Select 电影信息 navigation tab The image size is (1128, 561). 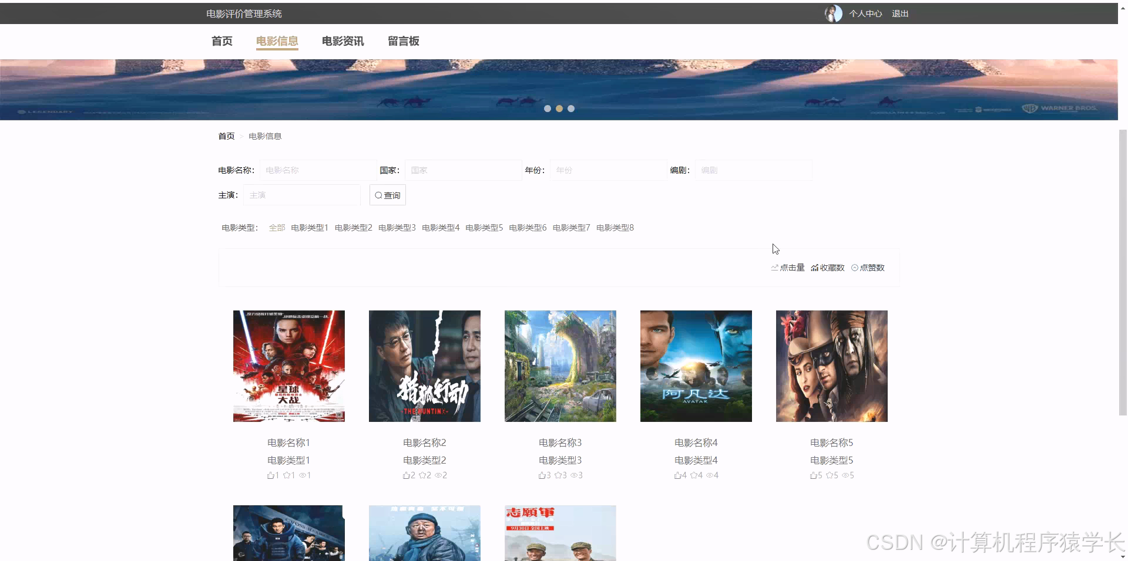tap(277, 41)
